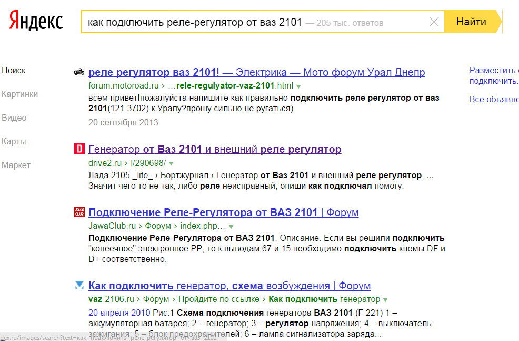Switch to Карты search tab
Viewport: 519px width, 341px height.
(x=14, y=141)
